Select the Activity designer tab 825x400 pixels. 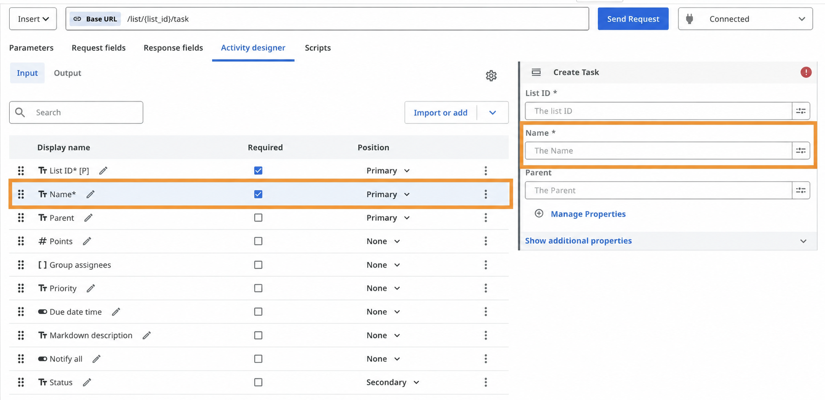click(253, 48)
